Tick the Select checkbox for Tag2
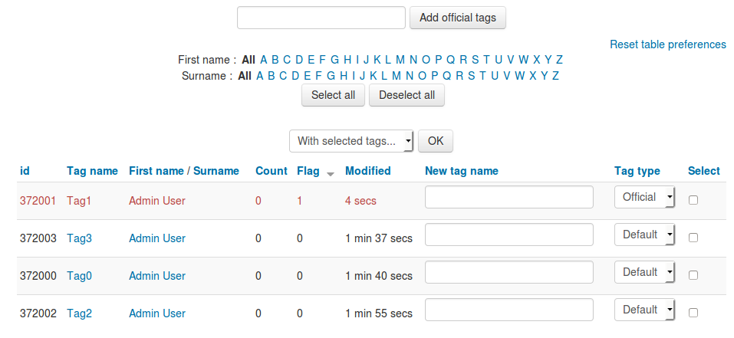This screenshot has width=734, height=338. coord(693,312)
